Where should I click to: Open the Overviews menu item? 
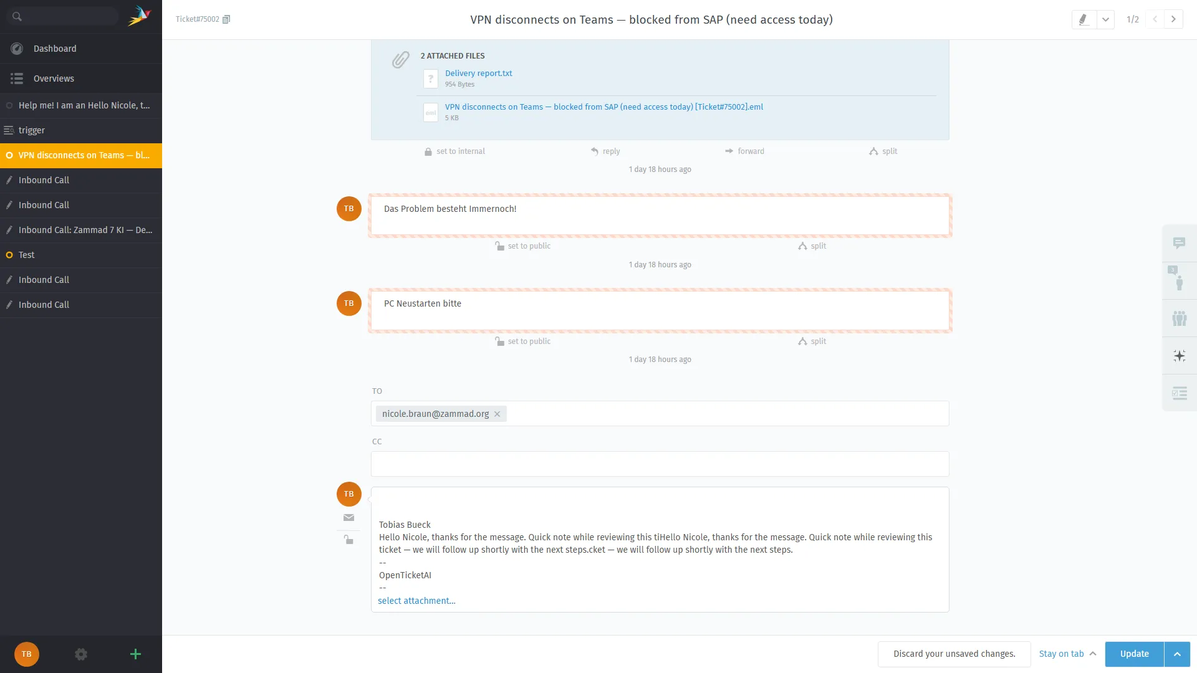tap(81, 79)
